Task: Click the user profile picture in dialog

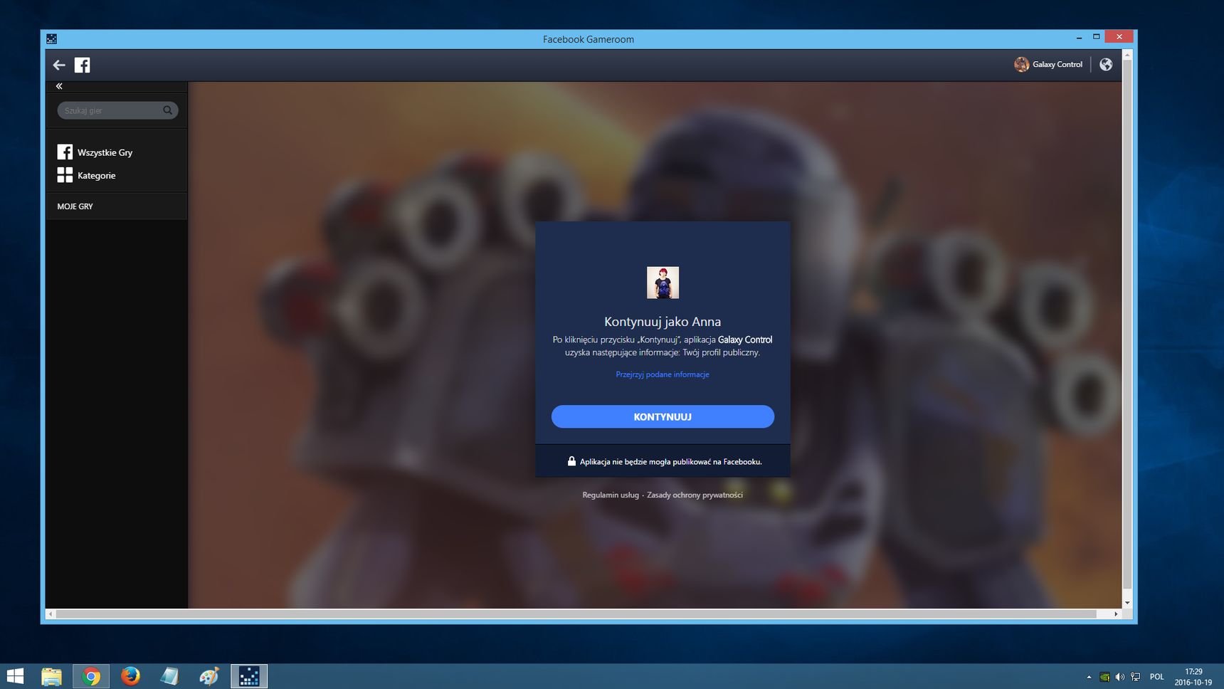Action: [x=663, y=283]
